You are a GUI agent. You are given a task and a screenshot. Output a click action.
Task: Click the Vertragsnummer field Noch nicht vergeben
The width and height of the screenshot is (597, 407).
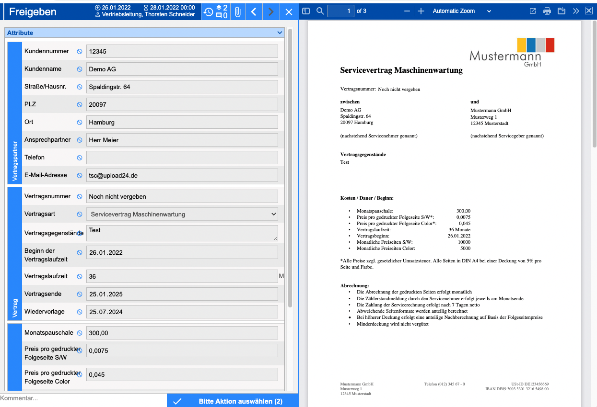coord(182,196)
